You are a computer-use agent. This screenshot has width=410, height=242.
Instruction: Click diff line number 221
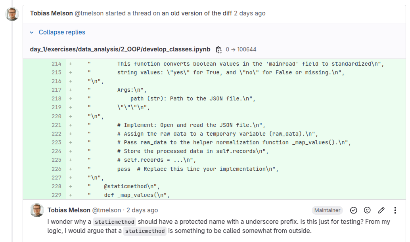click(x=56, y=125)
